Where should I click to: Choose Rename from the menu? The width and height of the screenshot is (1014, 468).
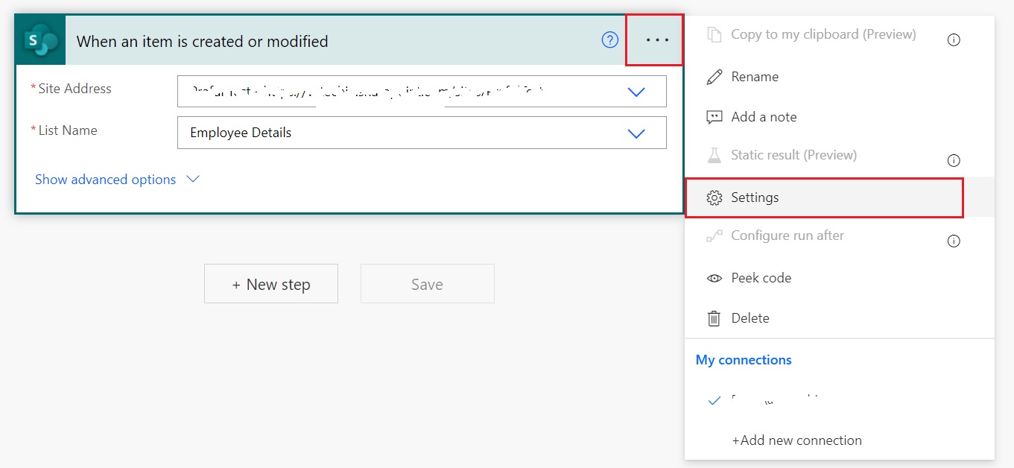(754, 76)
